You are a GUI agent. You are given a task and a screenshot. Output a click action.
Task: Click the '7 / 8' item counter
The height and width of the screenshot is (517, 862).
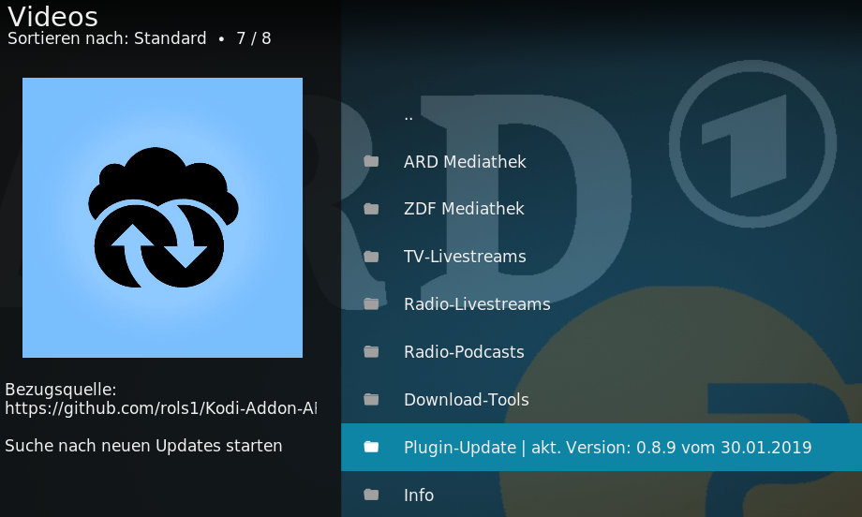pyautogui.click(x=253, y=38)
